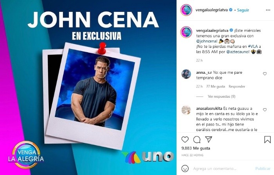Open the emoji picker smiley icon
274x175 pixels.
coord(185,168)
